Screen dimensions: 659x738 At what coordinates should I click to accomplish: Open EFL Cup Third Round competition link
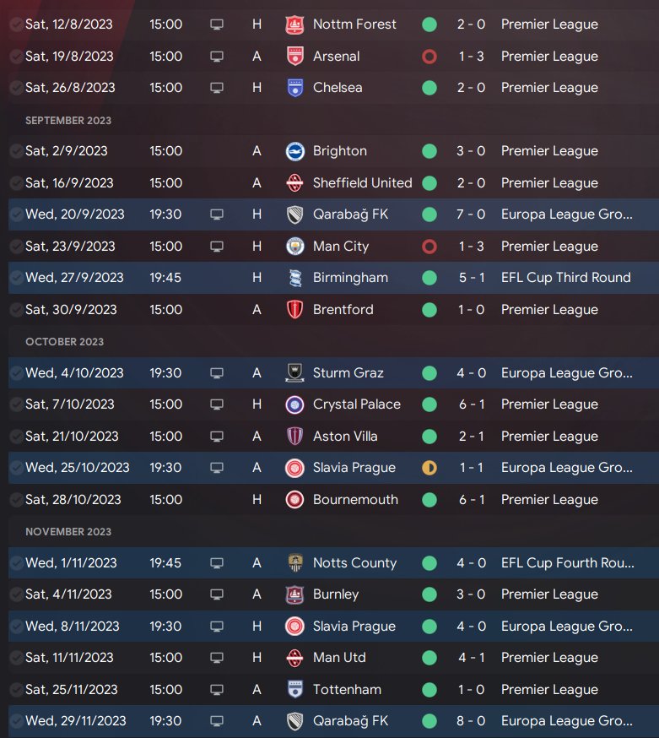pyautogui.click(x=565, y=278)
